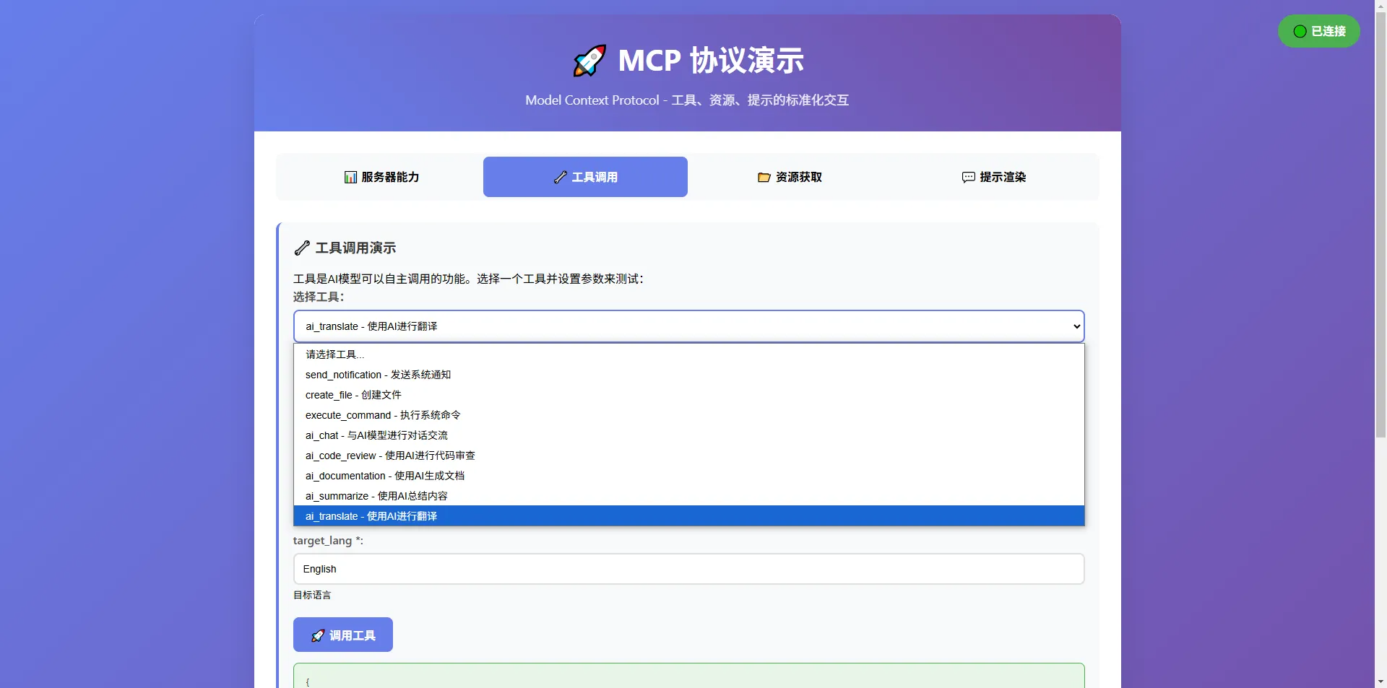Viewport: 1387px width, 688px height.
Task: Choose the 请选择工具... placeholder option
Action: click(689, 354)
